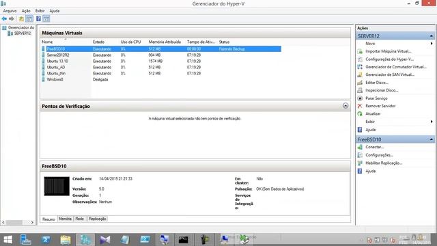Click the Editar Disco icon
Viewport: 437px width, 246px height.
tap(360, 83)
